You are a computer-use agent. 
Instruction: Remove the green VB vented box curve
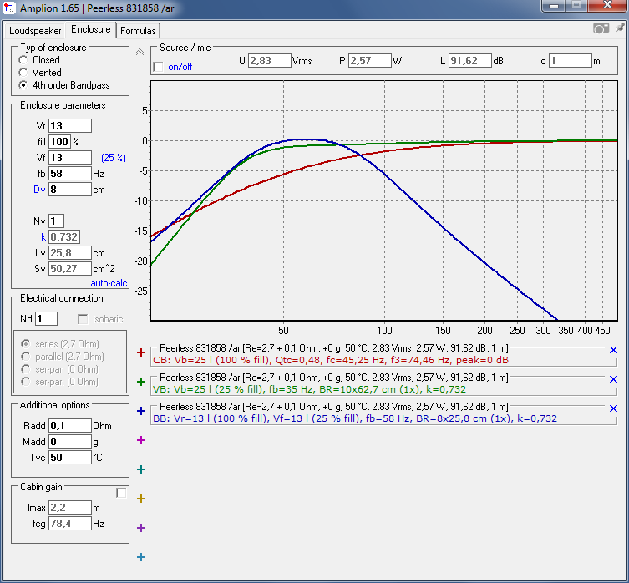click(x=613, y=379)
